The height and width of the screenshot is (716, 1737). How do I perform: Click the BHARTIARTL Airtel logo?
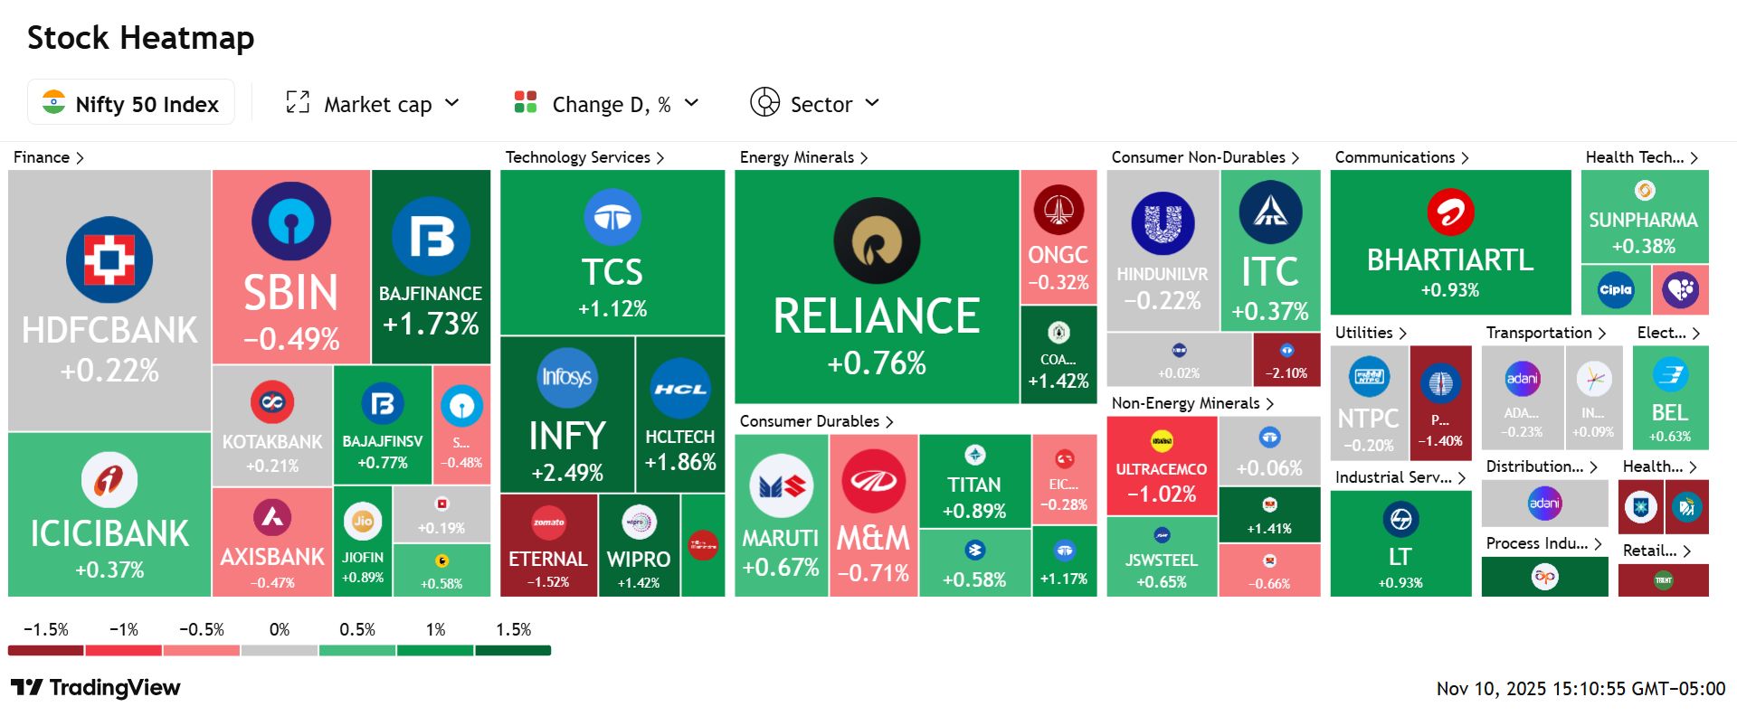pos(1450,212)
